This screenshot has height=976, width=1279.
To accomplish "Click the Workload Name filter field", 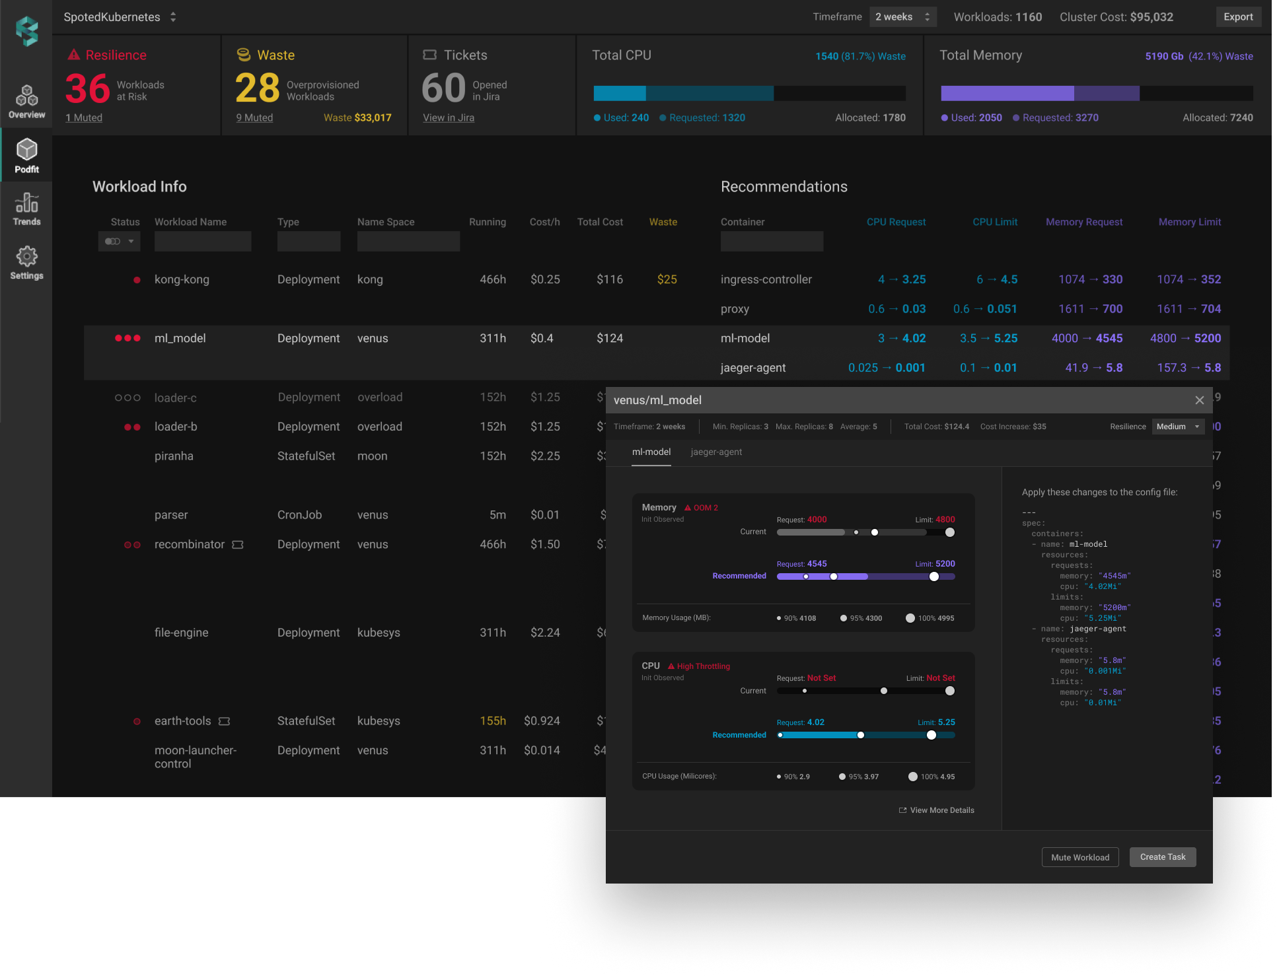I will pyautogui.click(x=203, y=241).
